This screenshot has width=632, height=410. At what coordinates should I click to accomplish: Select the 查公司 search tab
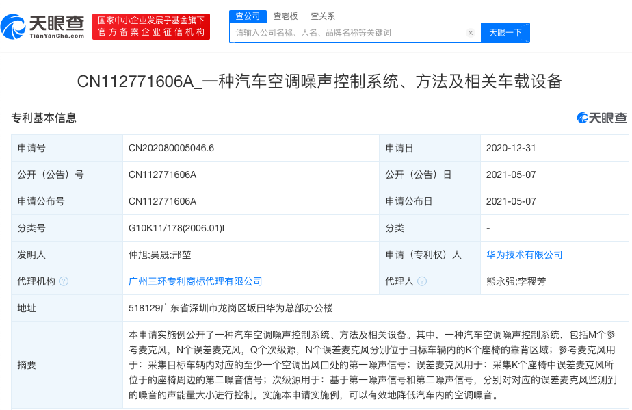click(248, 16)
